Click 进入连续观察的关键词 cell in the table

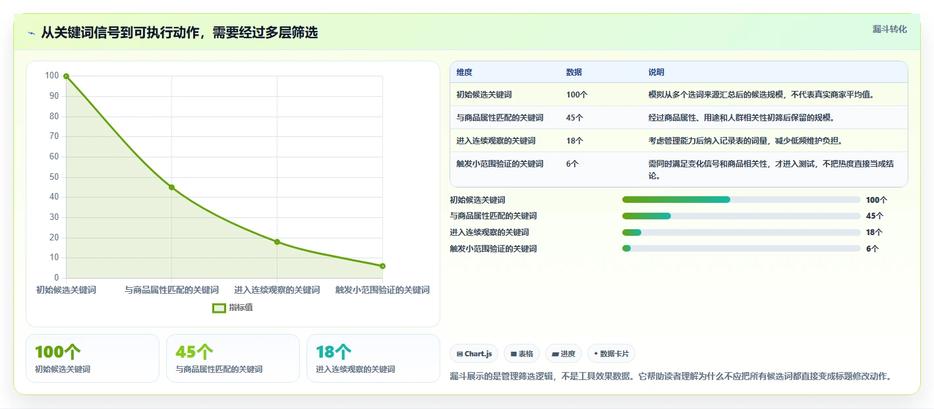496,141
